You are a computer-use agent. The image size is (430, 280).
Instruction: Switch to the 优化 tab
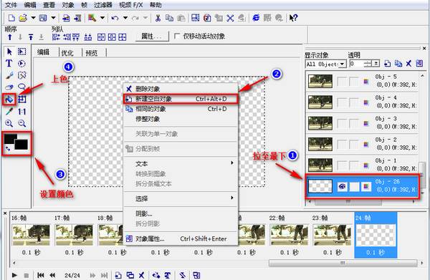pyautogui.click(x=67, y=53)
